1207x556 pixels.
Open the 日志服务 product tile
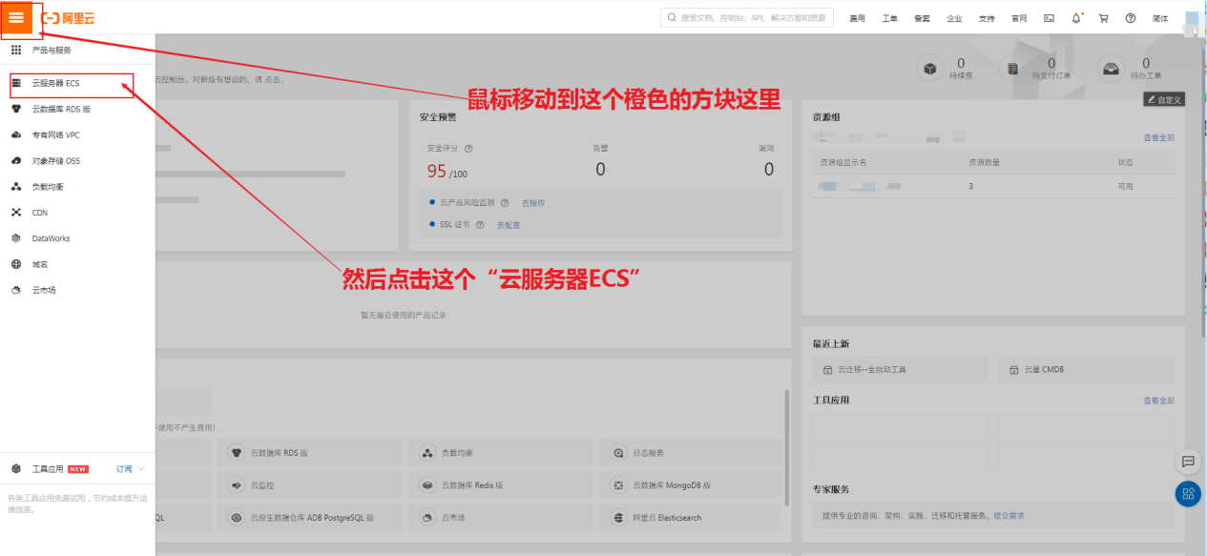pyautogui.click(x=692, y=453)
